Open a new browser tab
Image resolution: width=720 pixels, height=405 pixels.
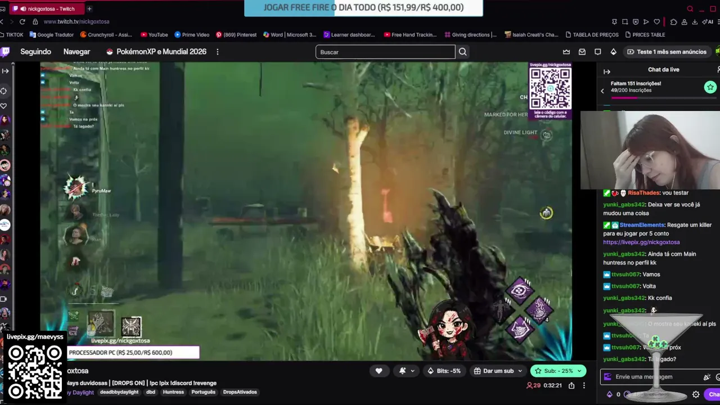[89, 8]
